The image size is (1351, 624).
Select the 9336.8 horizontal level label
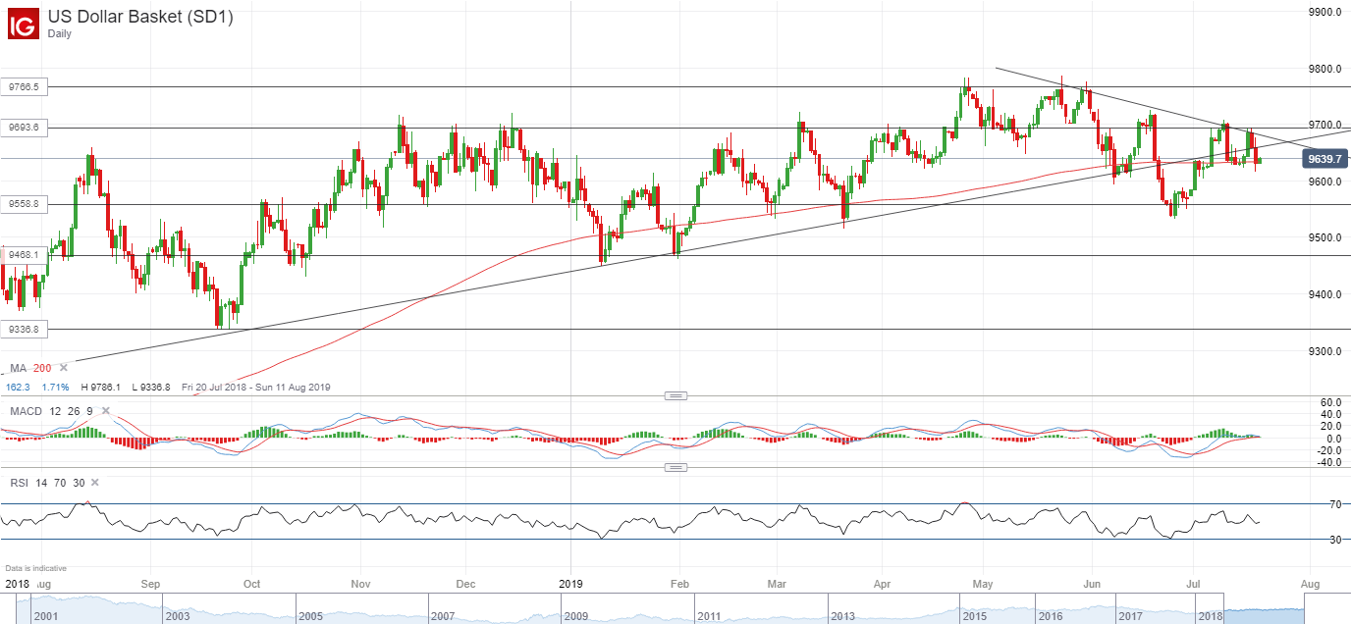24,330
